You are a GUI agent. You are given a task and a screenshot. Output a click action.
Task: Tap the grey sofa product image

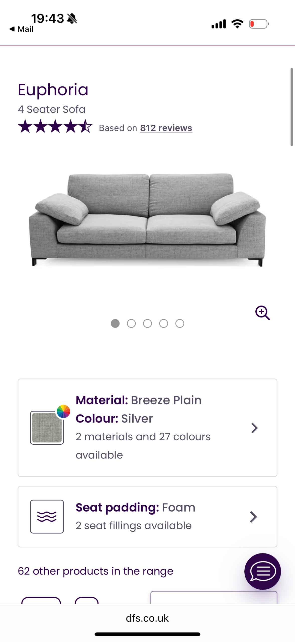click(x=147, y=219)
